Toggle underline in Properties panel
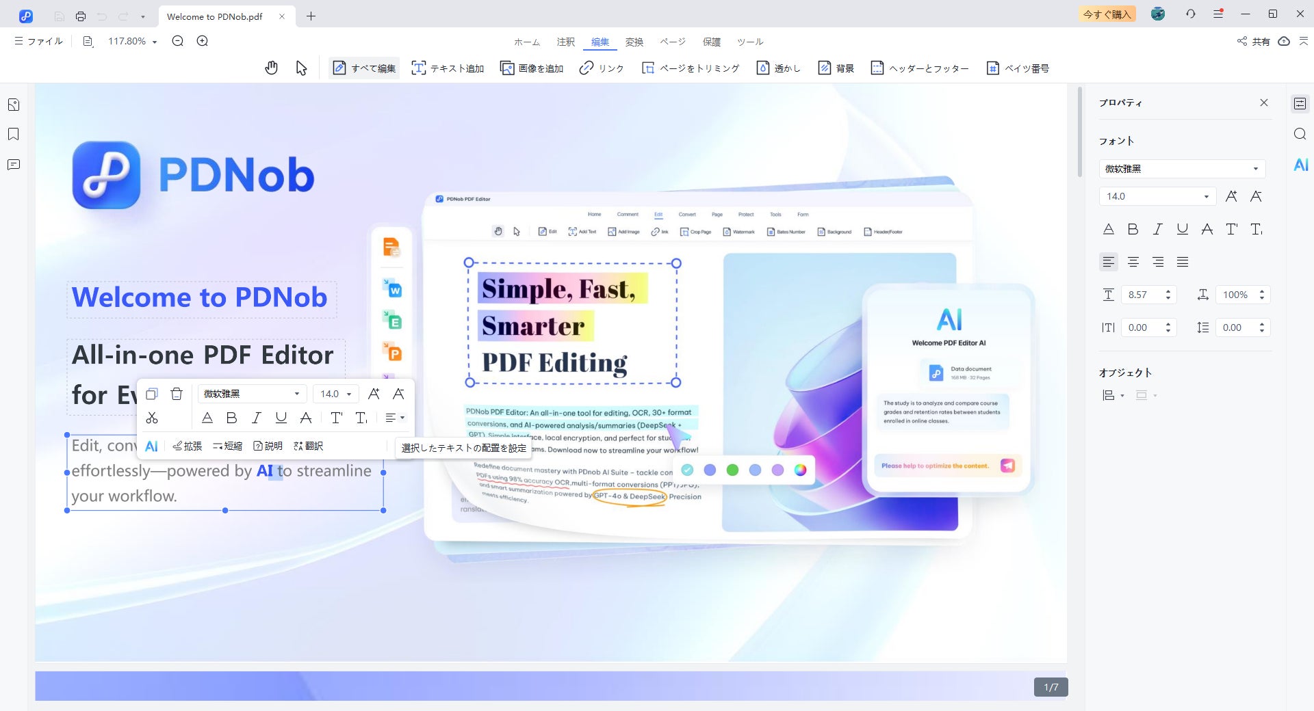Screen dimensions: 1314x711 coord(1183,229)
